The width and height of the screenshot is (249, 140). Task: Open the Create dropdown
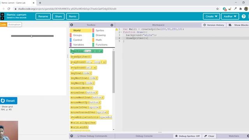click(211, 16)
